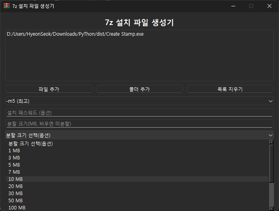Choose the 분할 크기 선택(옵션) list entry
This screenshot has height=211, width=279.
tap(137, 144)
